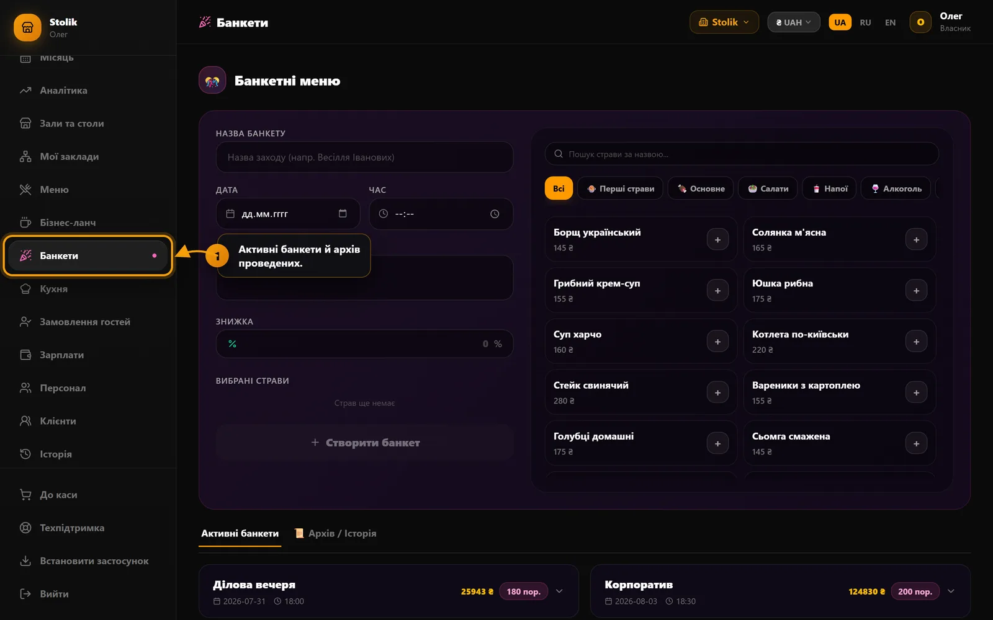Switch language to EN
Screen dimensions: 993x620
coord(890,22)
